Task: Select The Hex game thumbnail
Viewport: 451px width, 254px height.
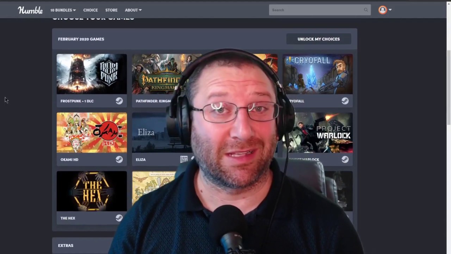Action: (x=92, y=191)
